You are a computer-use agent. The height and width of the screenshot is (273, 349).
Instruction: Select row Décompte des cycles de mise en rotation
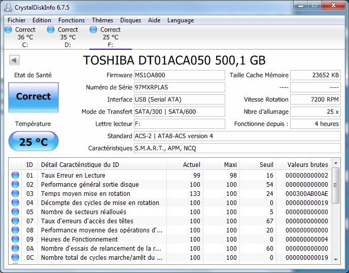point(170,202)
